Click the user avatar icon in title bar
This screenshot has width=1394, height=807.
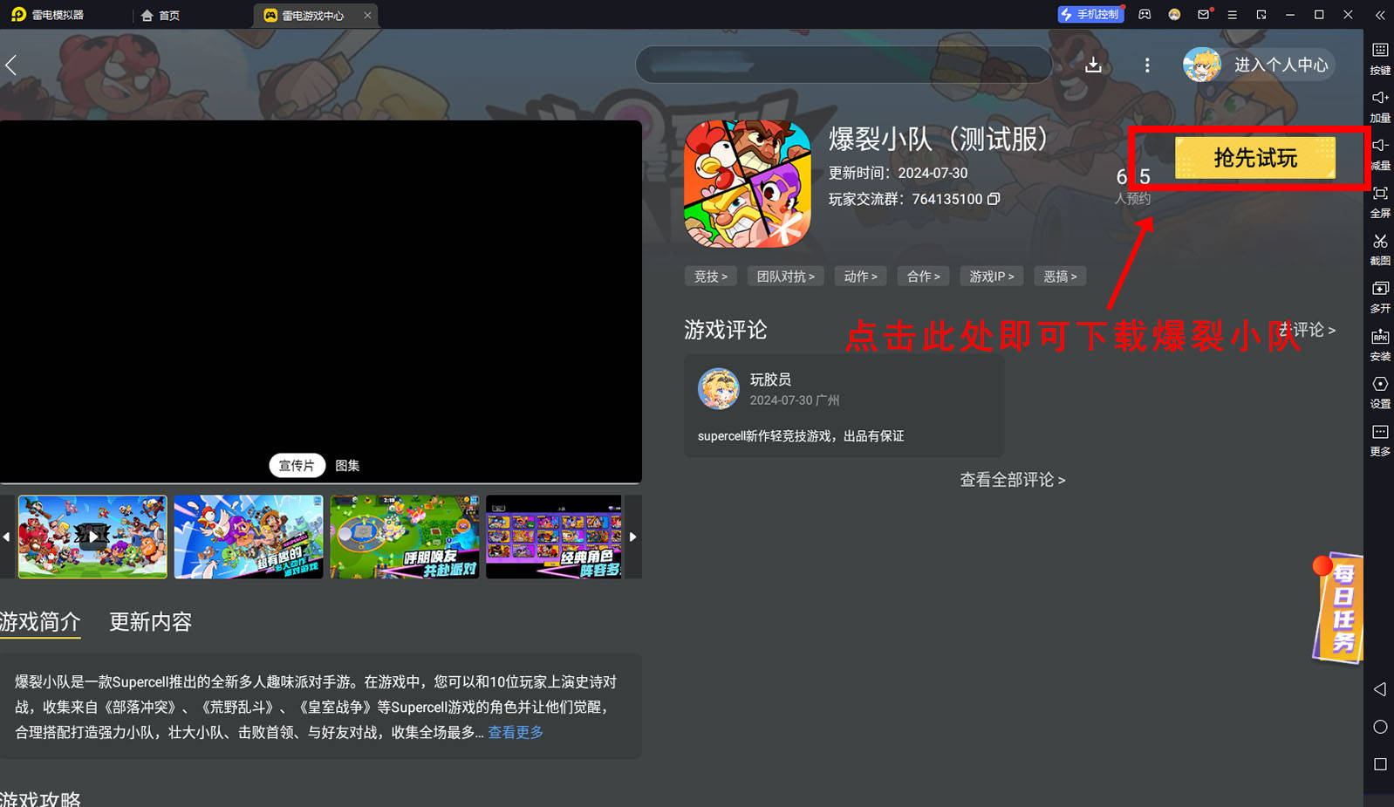(1174, 15)
